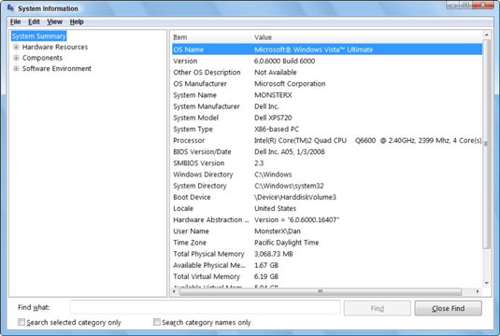Select the Version row

[327, 61]
